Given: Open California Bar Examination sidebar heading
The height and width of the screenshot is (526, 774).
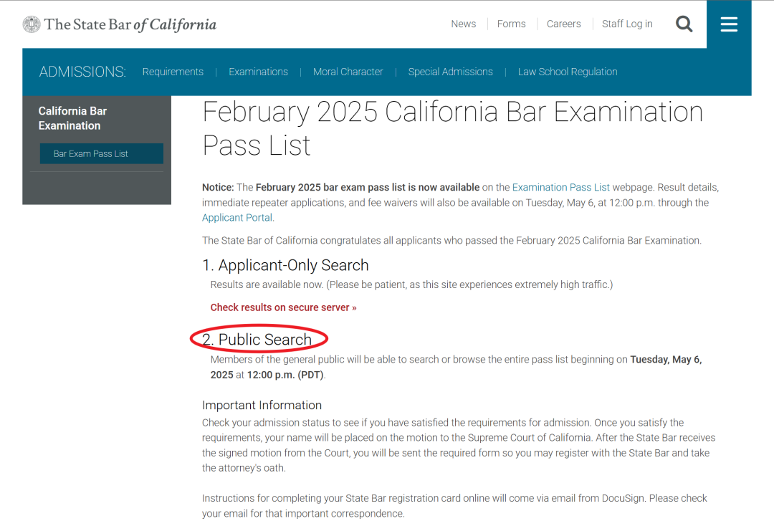Looking at the screenshot, I should (x=72, y=118).
